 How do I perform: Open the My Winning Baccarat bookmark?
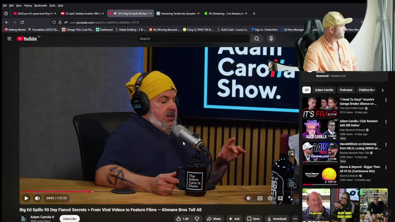(164, 30)
